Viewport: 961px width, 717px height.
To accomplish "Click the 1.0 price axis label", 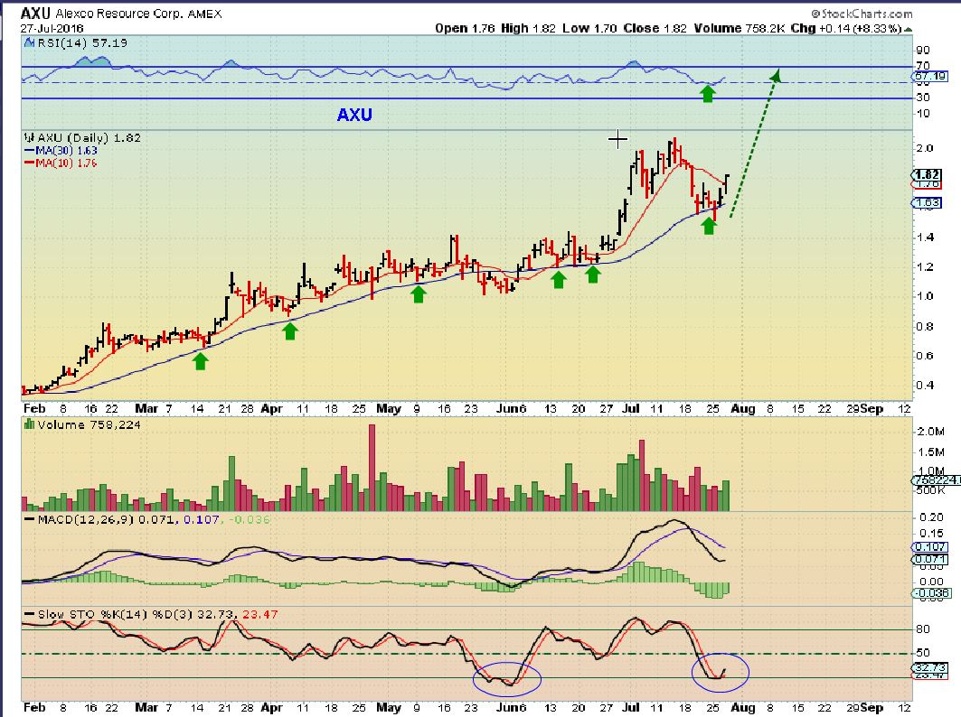I will [924, 295].
